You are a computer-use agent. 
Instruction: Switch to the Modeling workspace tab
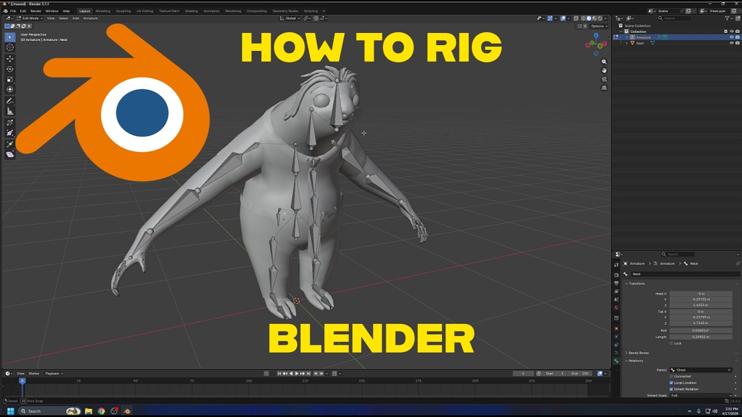click(103, 11)
